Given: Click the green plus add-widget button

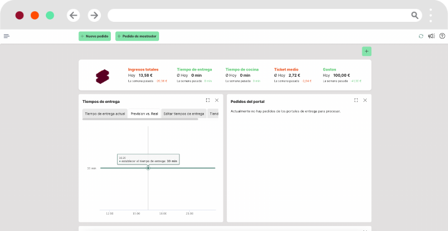Looking at the screenshot, I should [367, 51].
